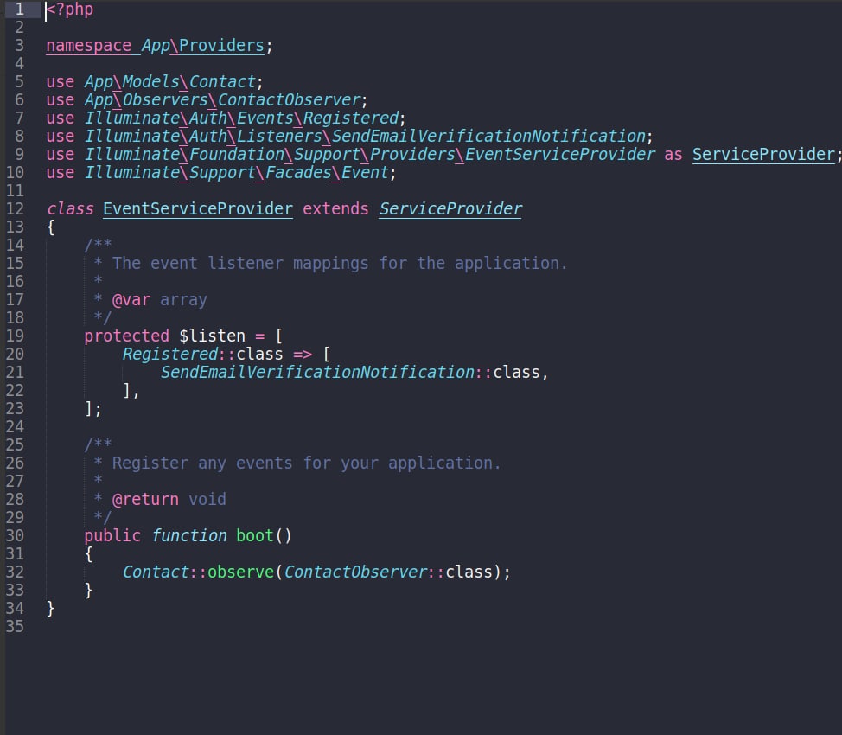Click 'Event' at end of line 10
The width and height of the screenshot is (842, 735).
point(365,173)
